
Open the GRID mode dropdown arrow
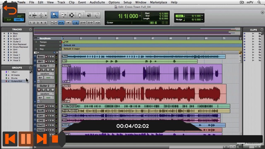(x=23, y=19)
